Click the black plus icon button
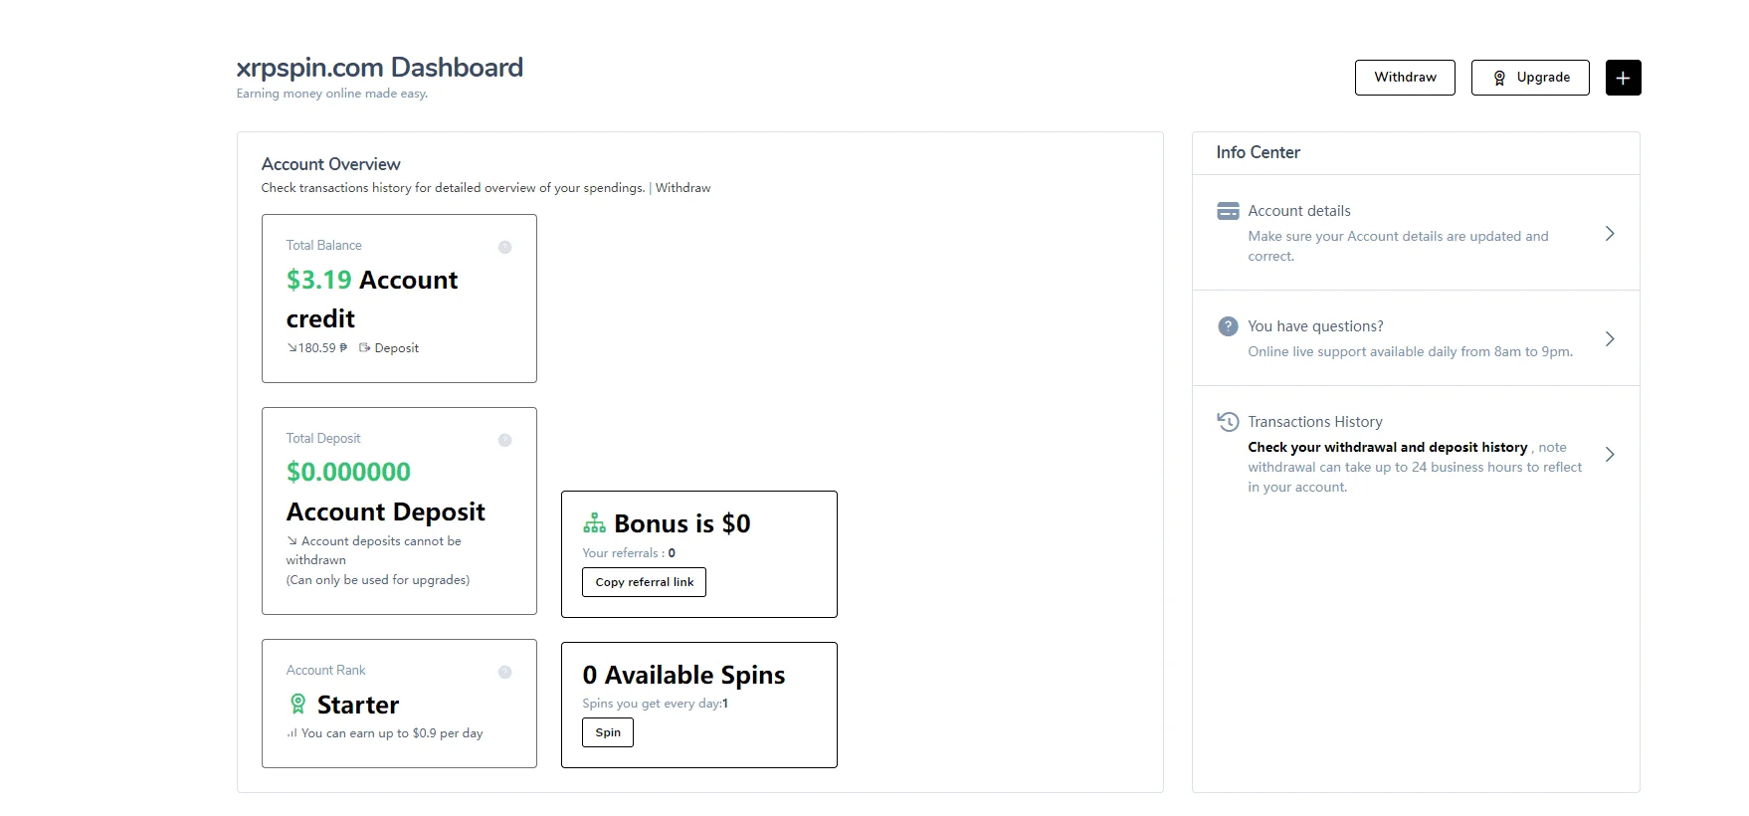The image size is (1749, 816). tap(1623, 78)
